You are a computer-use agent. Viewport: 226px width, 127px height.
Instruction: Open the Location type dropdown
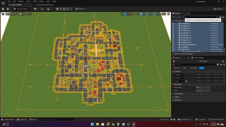(179, 75)
